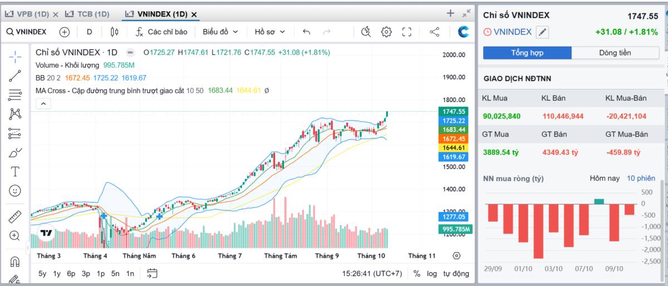Click the TradingView logo on chart
This screenshot has width=668, height=286.
[x=46, y=234]
